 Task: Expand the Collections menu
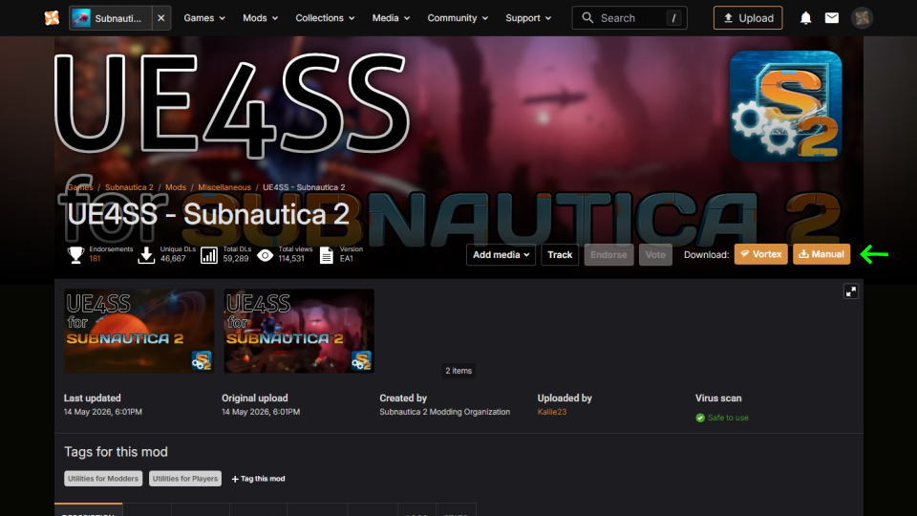pyautogui.click(x=325, y=18)
